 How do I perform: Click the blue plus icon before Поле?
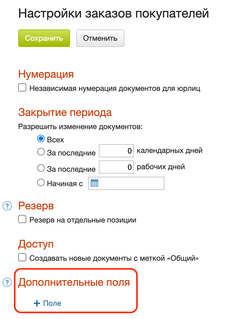[x=36, y=303]
